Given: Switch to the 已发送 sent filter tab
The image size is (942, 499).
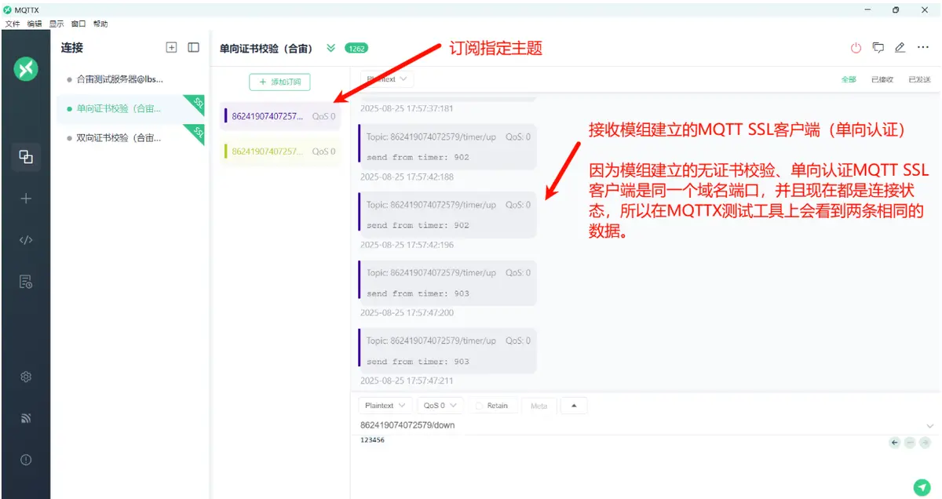Looking at the screenshot, I should click(x=920, y=79).
